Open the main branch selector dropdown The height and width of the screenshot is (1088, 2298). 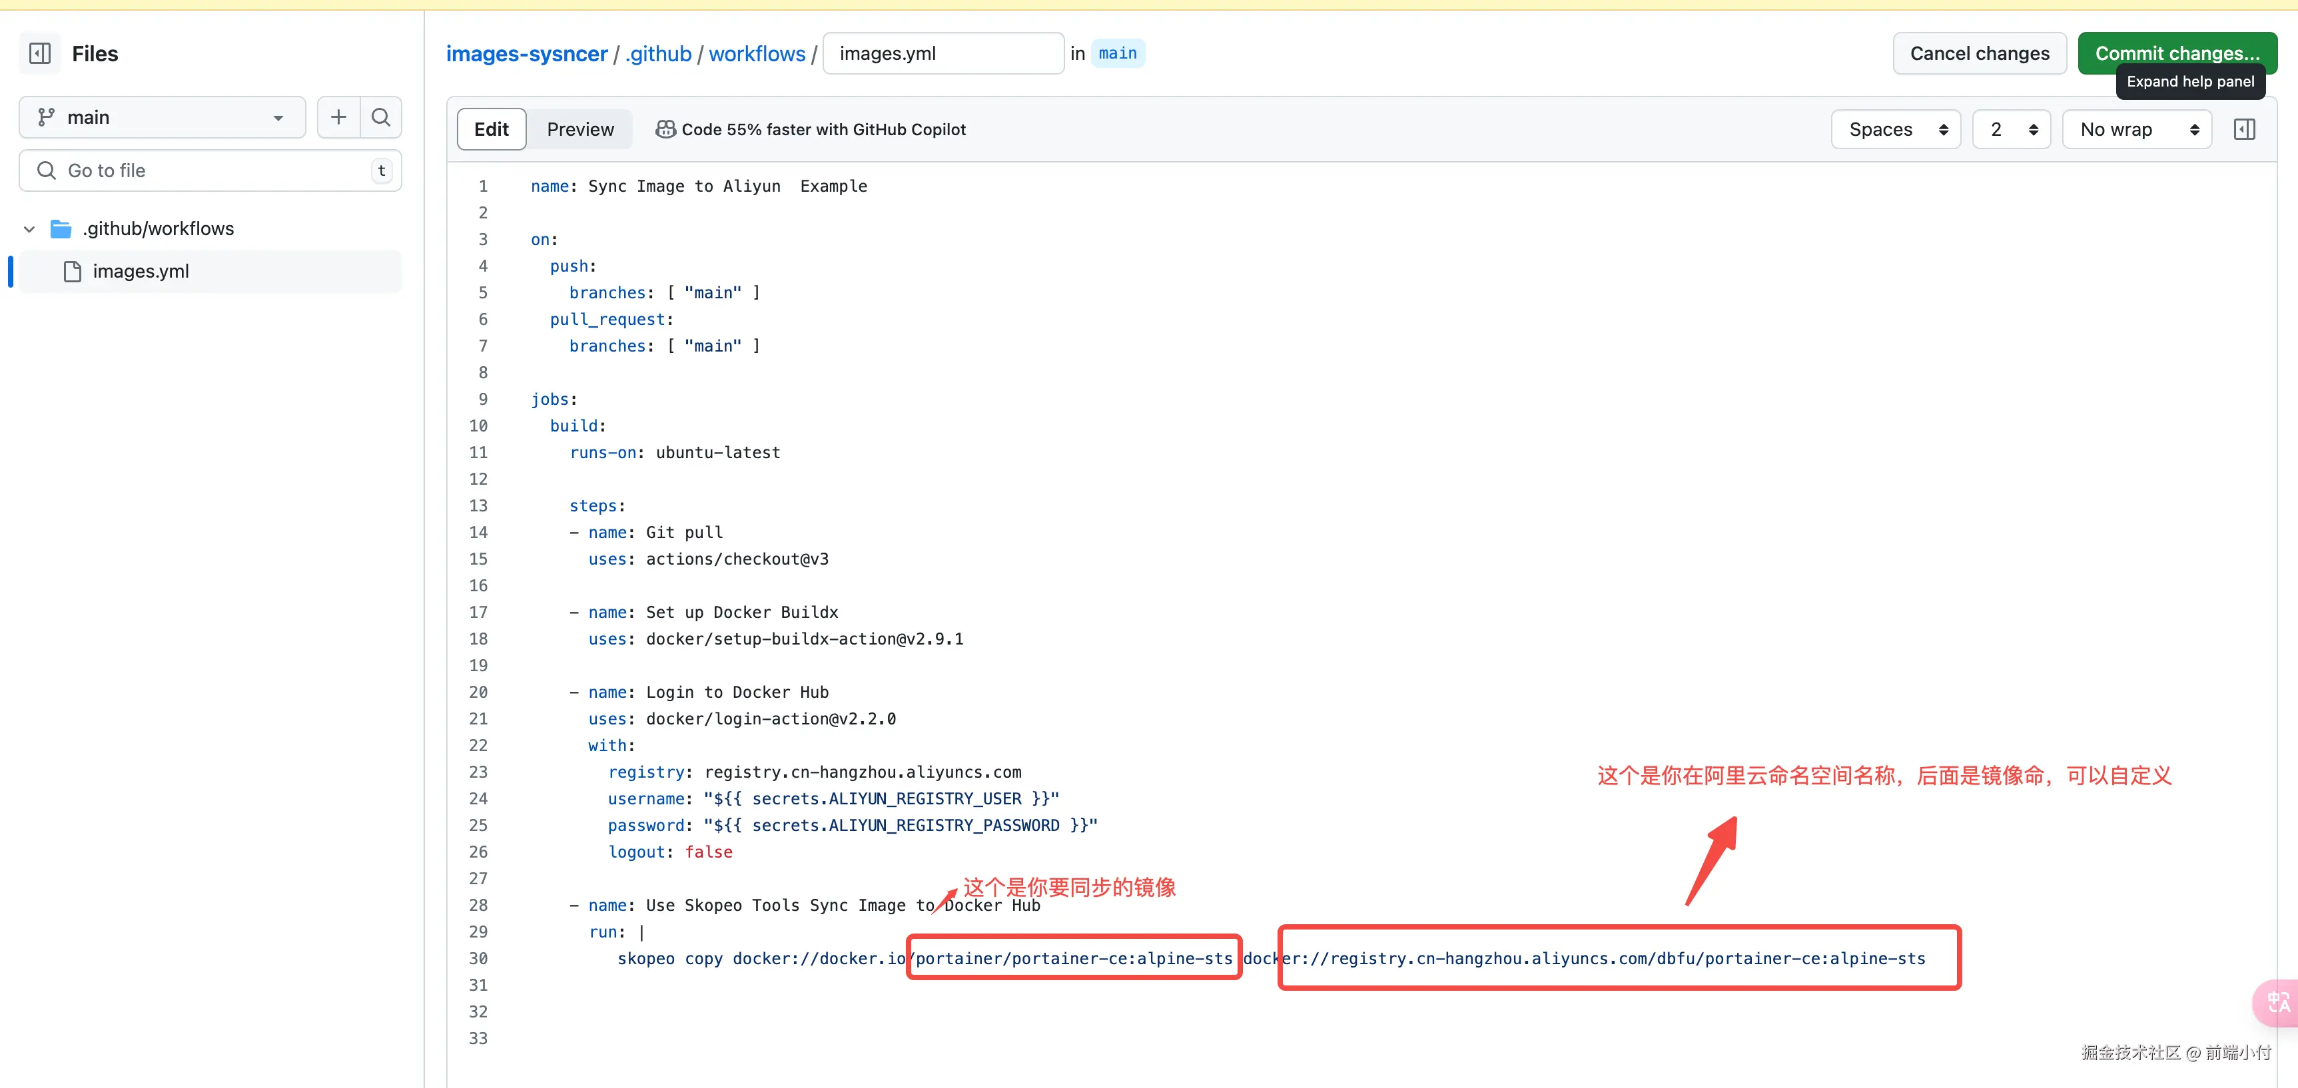coord(161,117)
